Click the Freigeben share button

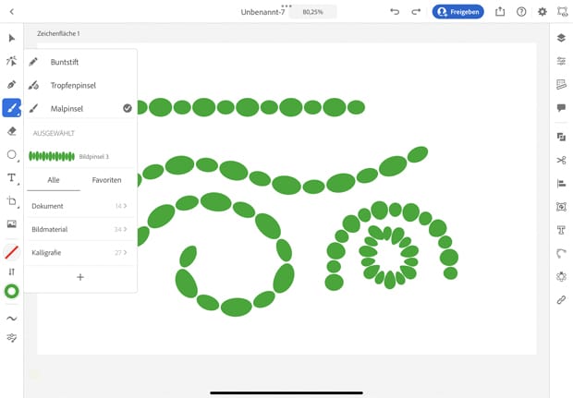click(x=458, y=12)
